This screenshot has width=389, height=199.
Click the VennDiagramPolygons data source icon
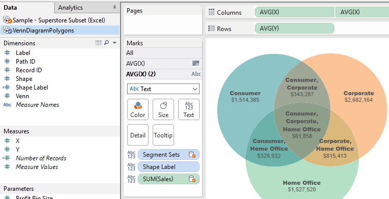coord(8,31)
